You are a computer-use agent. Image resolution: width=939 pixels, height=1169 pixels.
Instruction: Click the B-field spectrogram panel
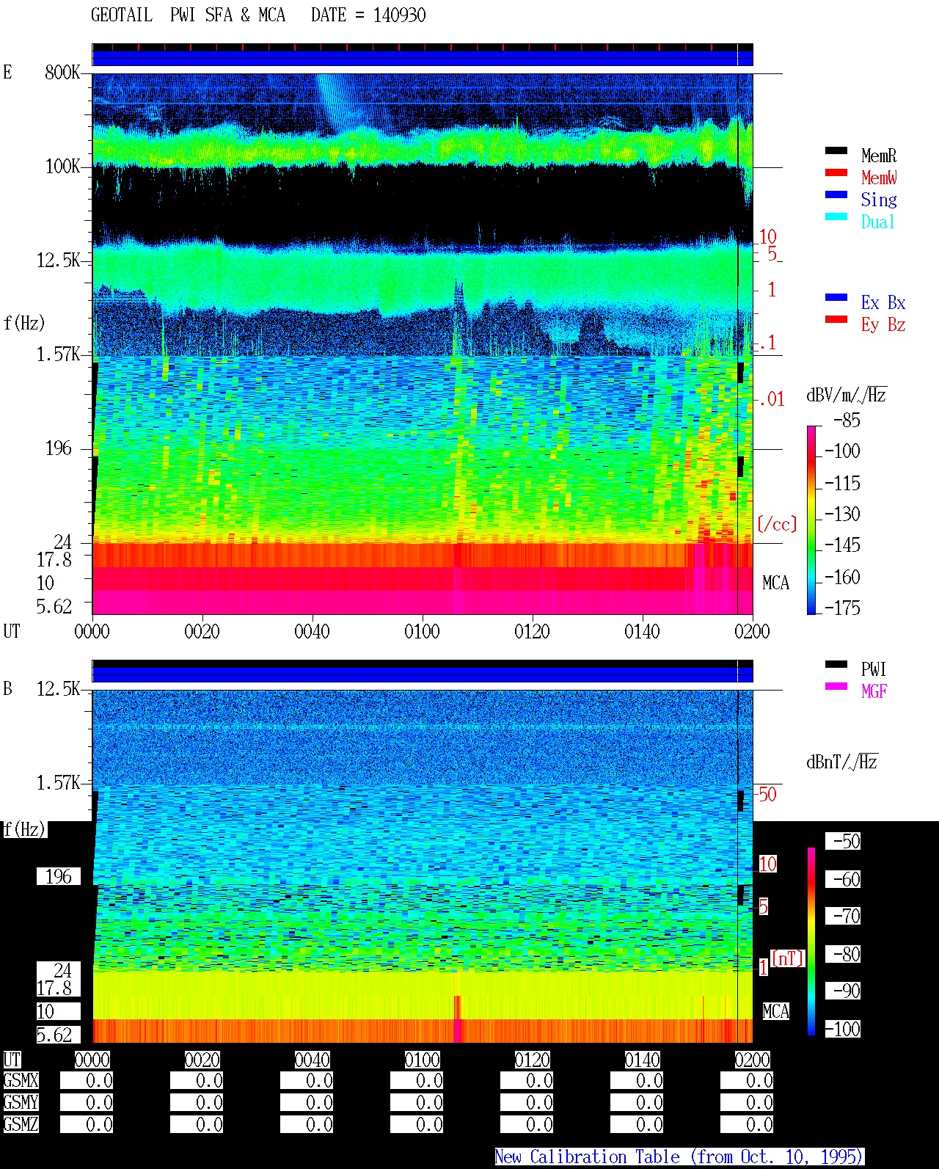click(x=423, y=866)
